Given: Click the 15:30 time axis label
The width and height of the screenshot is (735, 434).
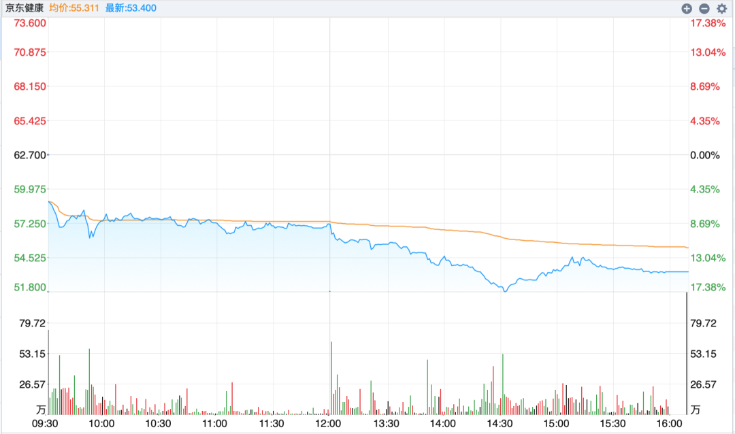Looking at the screenshot, I should (612, 424).
